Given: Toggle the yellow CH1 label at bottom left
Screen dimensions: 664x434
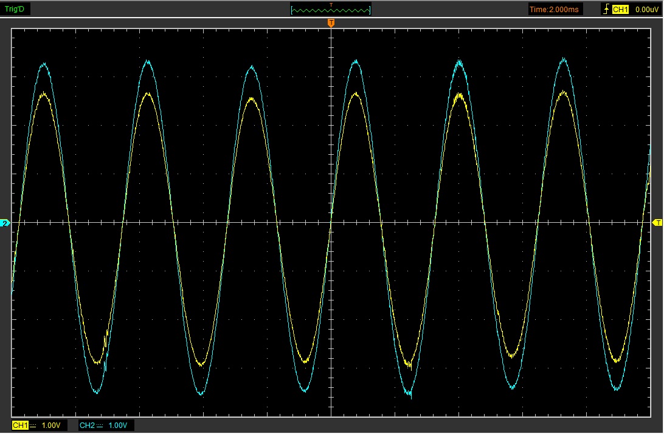Looking at the screenshot, I should [20, 426].
